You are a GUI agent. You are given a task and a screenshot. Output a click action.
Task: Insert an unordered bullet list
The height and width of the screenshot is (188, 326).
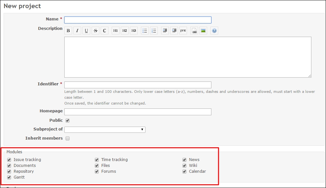145,31
